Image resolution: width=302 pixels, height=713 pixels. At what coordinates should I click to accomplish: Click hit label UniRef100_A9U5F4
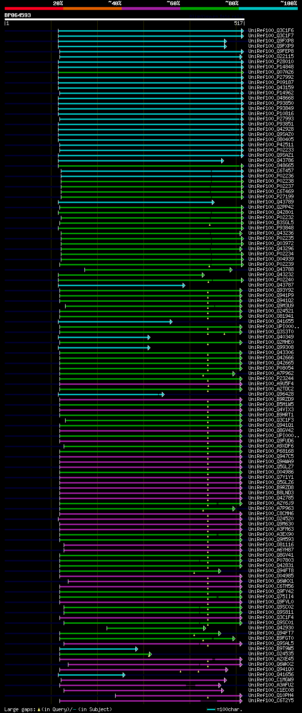coord(271,384)
